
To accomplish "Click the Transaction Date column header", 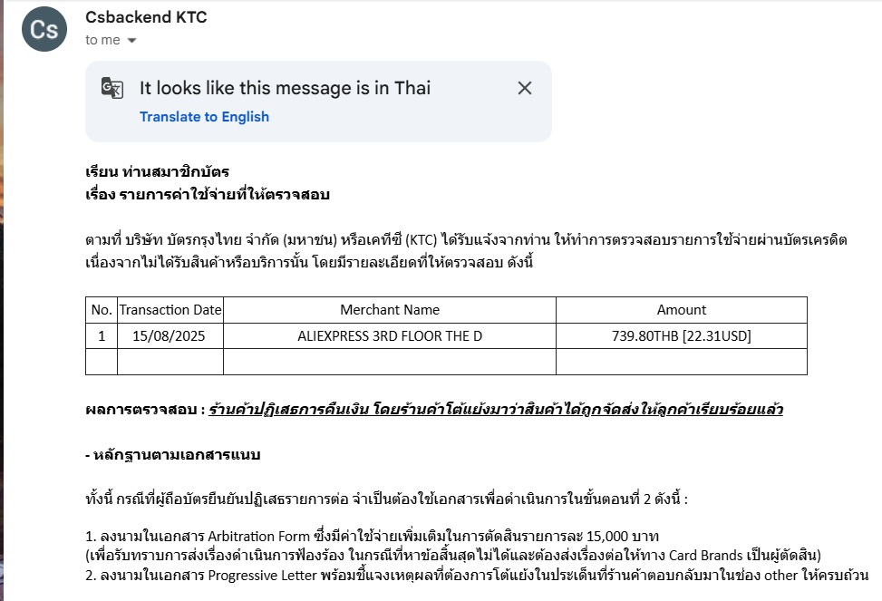I will coord(170,310).
